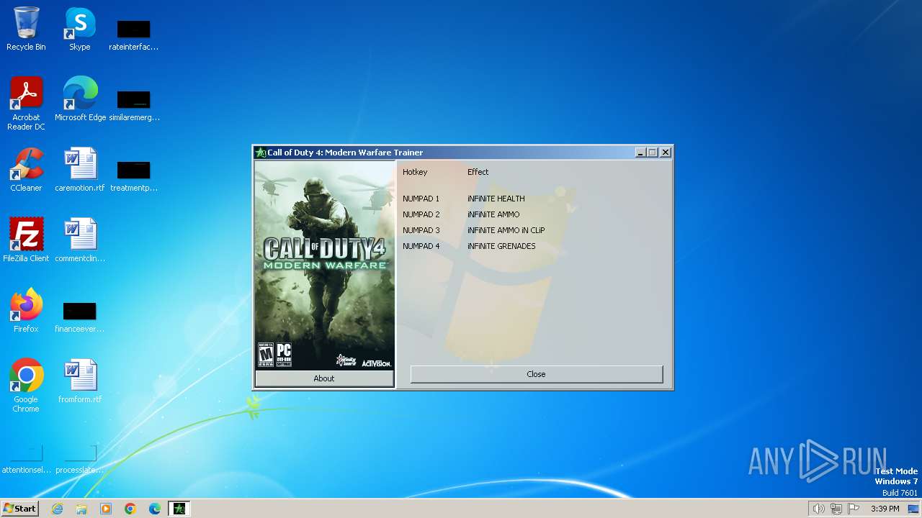Image resolution: width=922 pixels, height=518 pixels.
Task: Open the network tray icon
Action: tap(836, 509)
